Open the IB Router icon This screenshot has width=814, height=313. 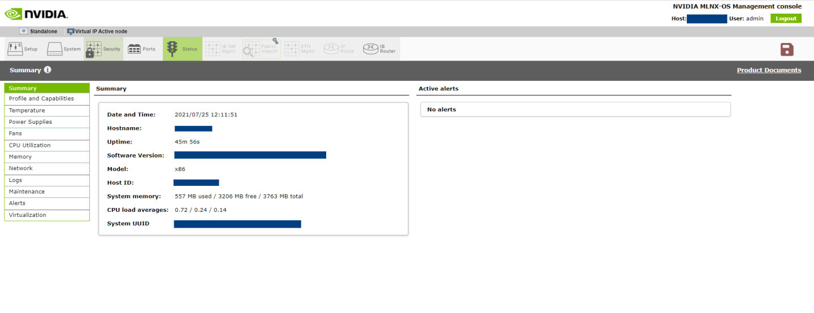pos(371,49)
